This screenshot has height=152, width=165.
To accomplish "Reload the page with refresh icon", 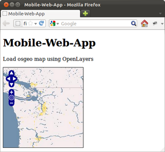I will tap(41, 24).
